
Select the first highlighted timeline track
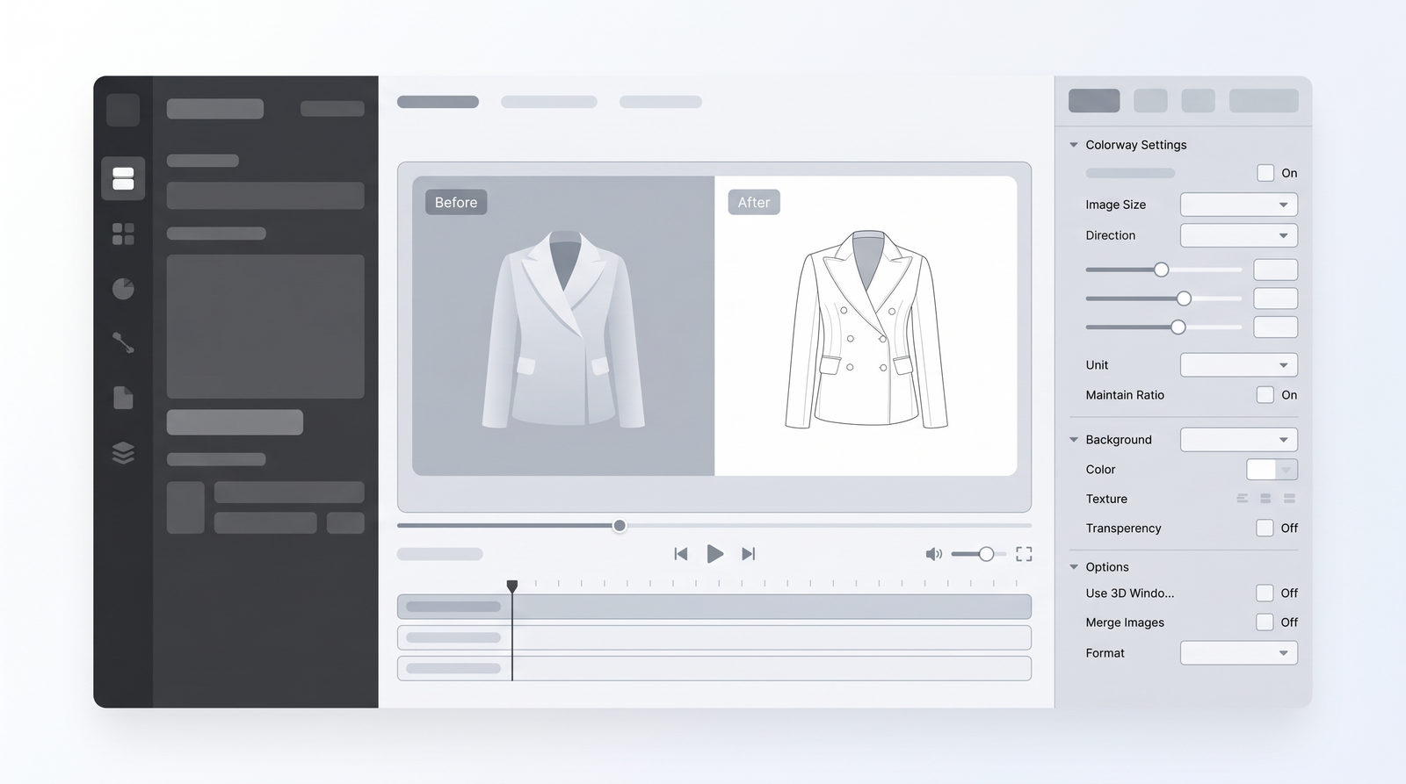(714, 607)
